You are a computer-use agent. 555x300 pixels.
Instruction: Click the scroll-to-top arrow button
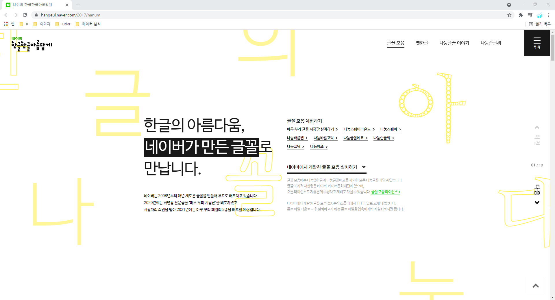point(536,286)
